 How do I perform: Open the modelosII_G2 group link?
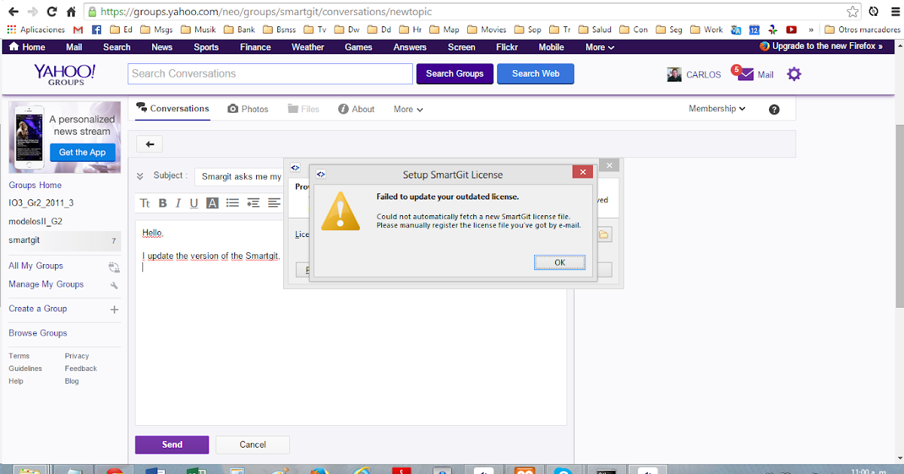tap(35, 222)
